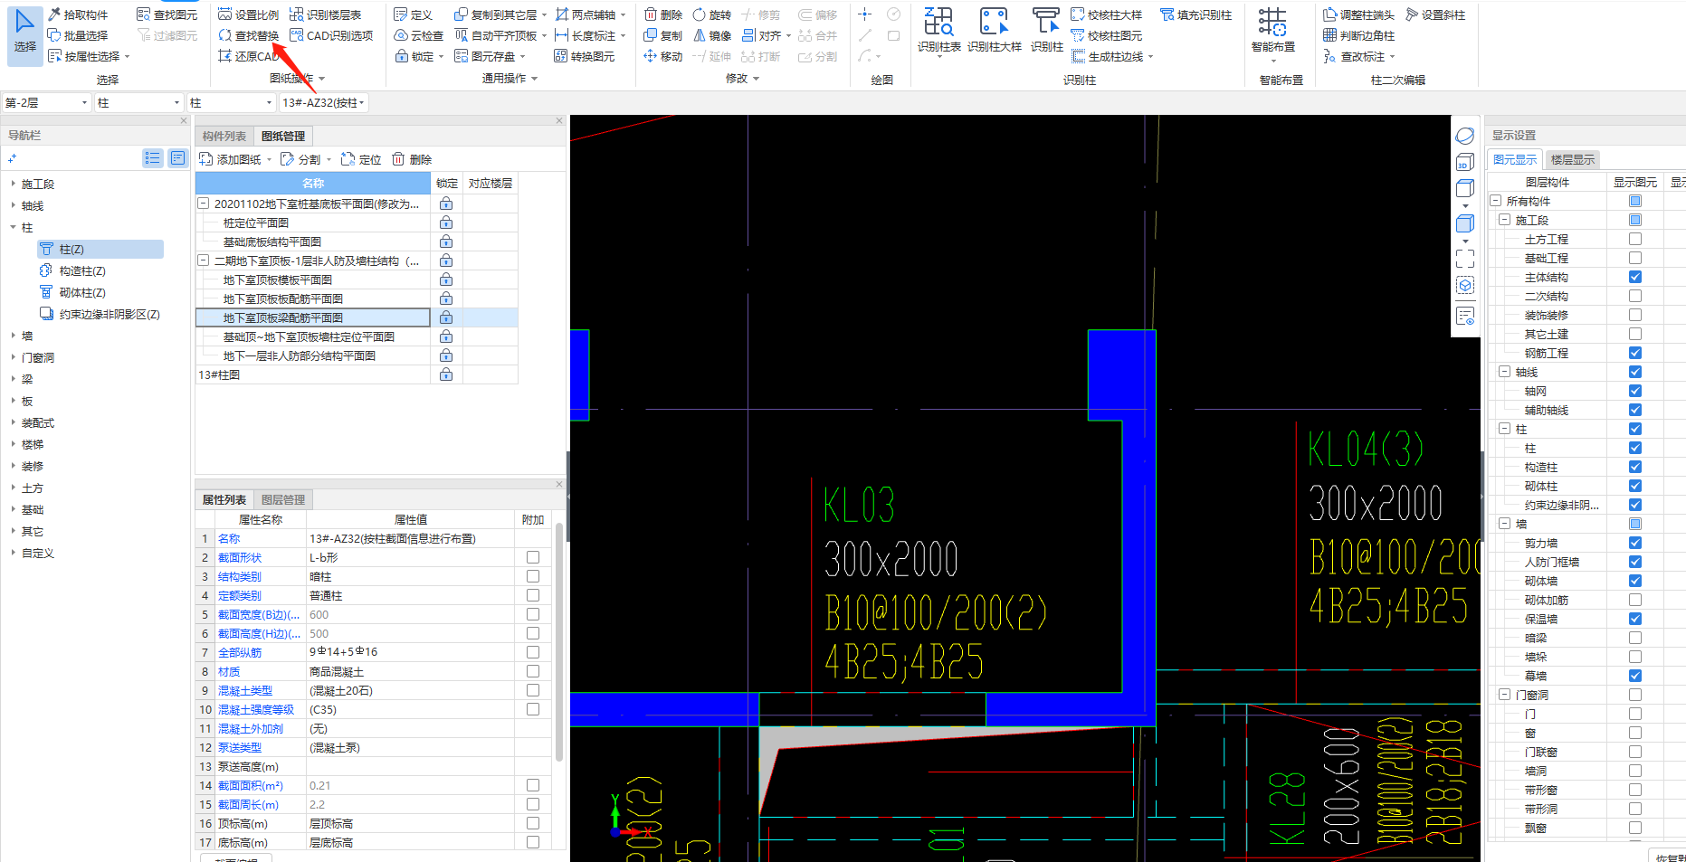Click 填充识别柱 tool
The image size is (1686, 862).
[x=1196, y=14]
